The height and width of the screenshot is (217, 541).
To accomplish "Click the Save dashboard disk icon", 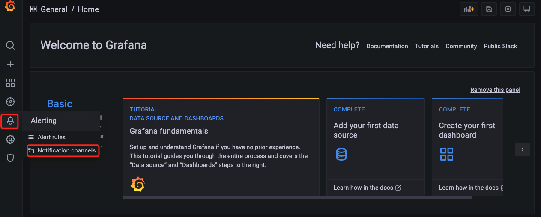I will pos(489,9).
